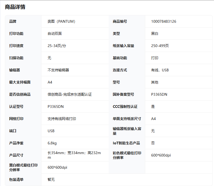Click 无 in the 输稿器纸张输入容量 row
The image size is (214, 186).
[153, 131]
